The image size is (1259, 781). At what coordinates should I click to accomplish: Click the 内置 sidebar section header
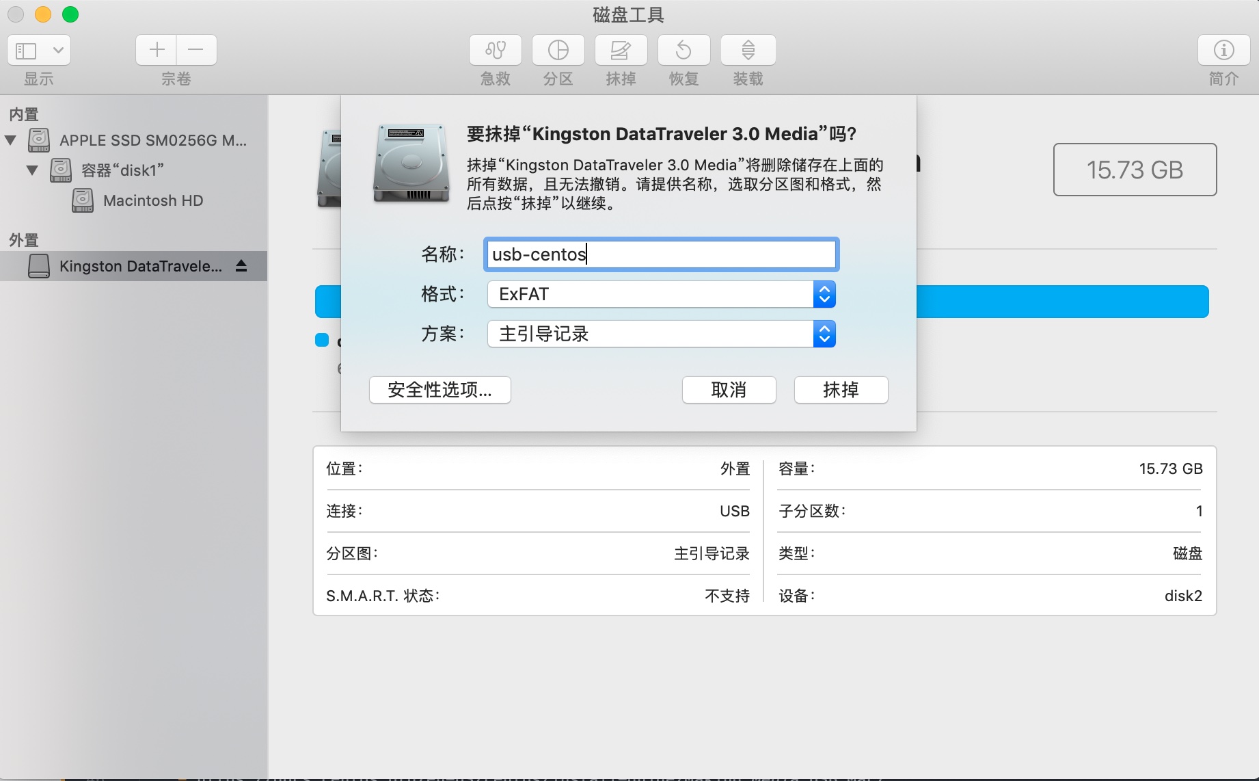click(24, 114)
